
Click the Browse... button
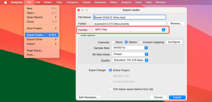(176, 24)
